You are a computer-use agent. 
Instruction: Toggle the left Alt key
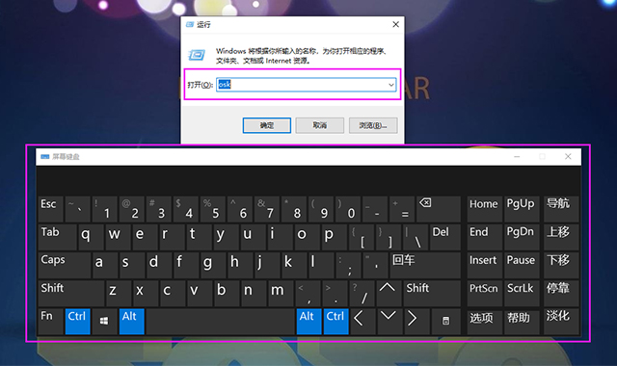click(x=131, y=321)
